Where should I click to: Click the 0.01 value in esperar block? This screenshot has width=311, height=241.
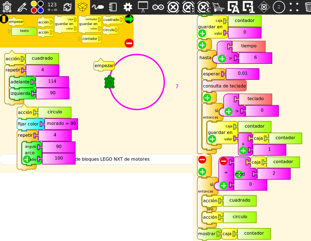point(243,73)
